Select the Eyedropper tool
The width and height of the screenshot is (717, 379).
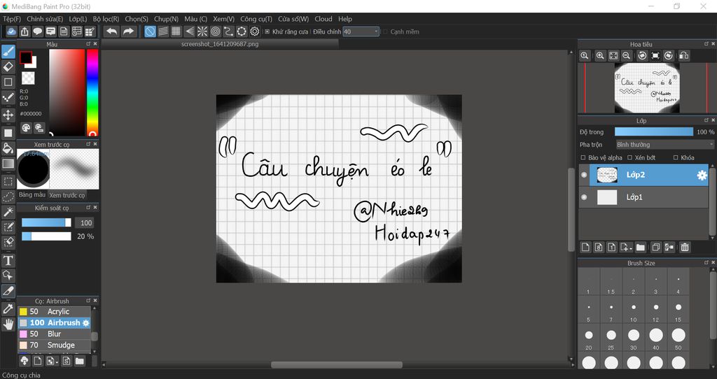[x=8, y=309]
